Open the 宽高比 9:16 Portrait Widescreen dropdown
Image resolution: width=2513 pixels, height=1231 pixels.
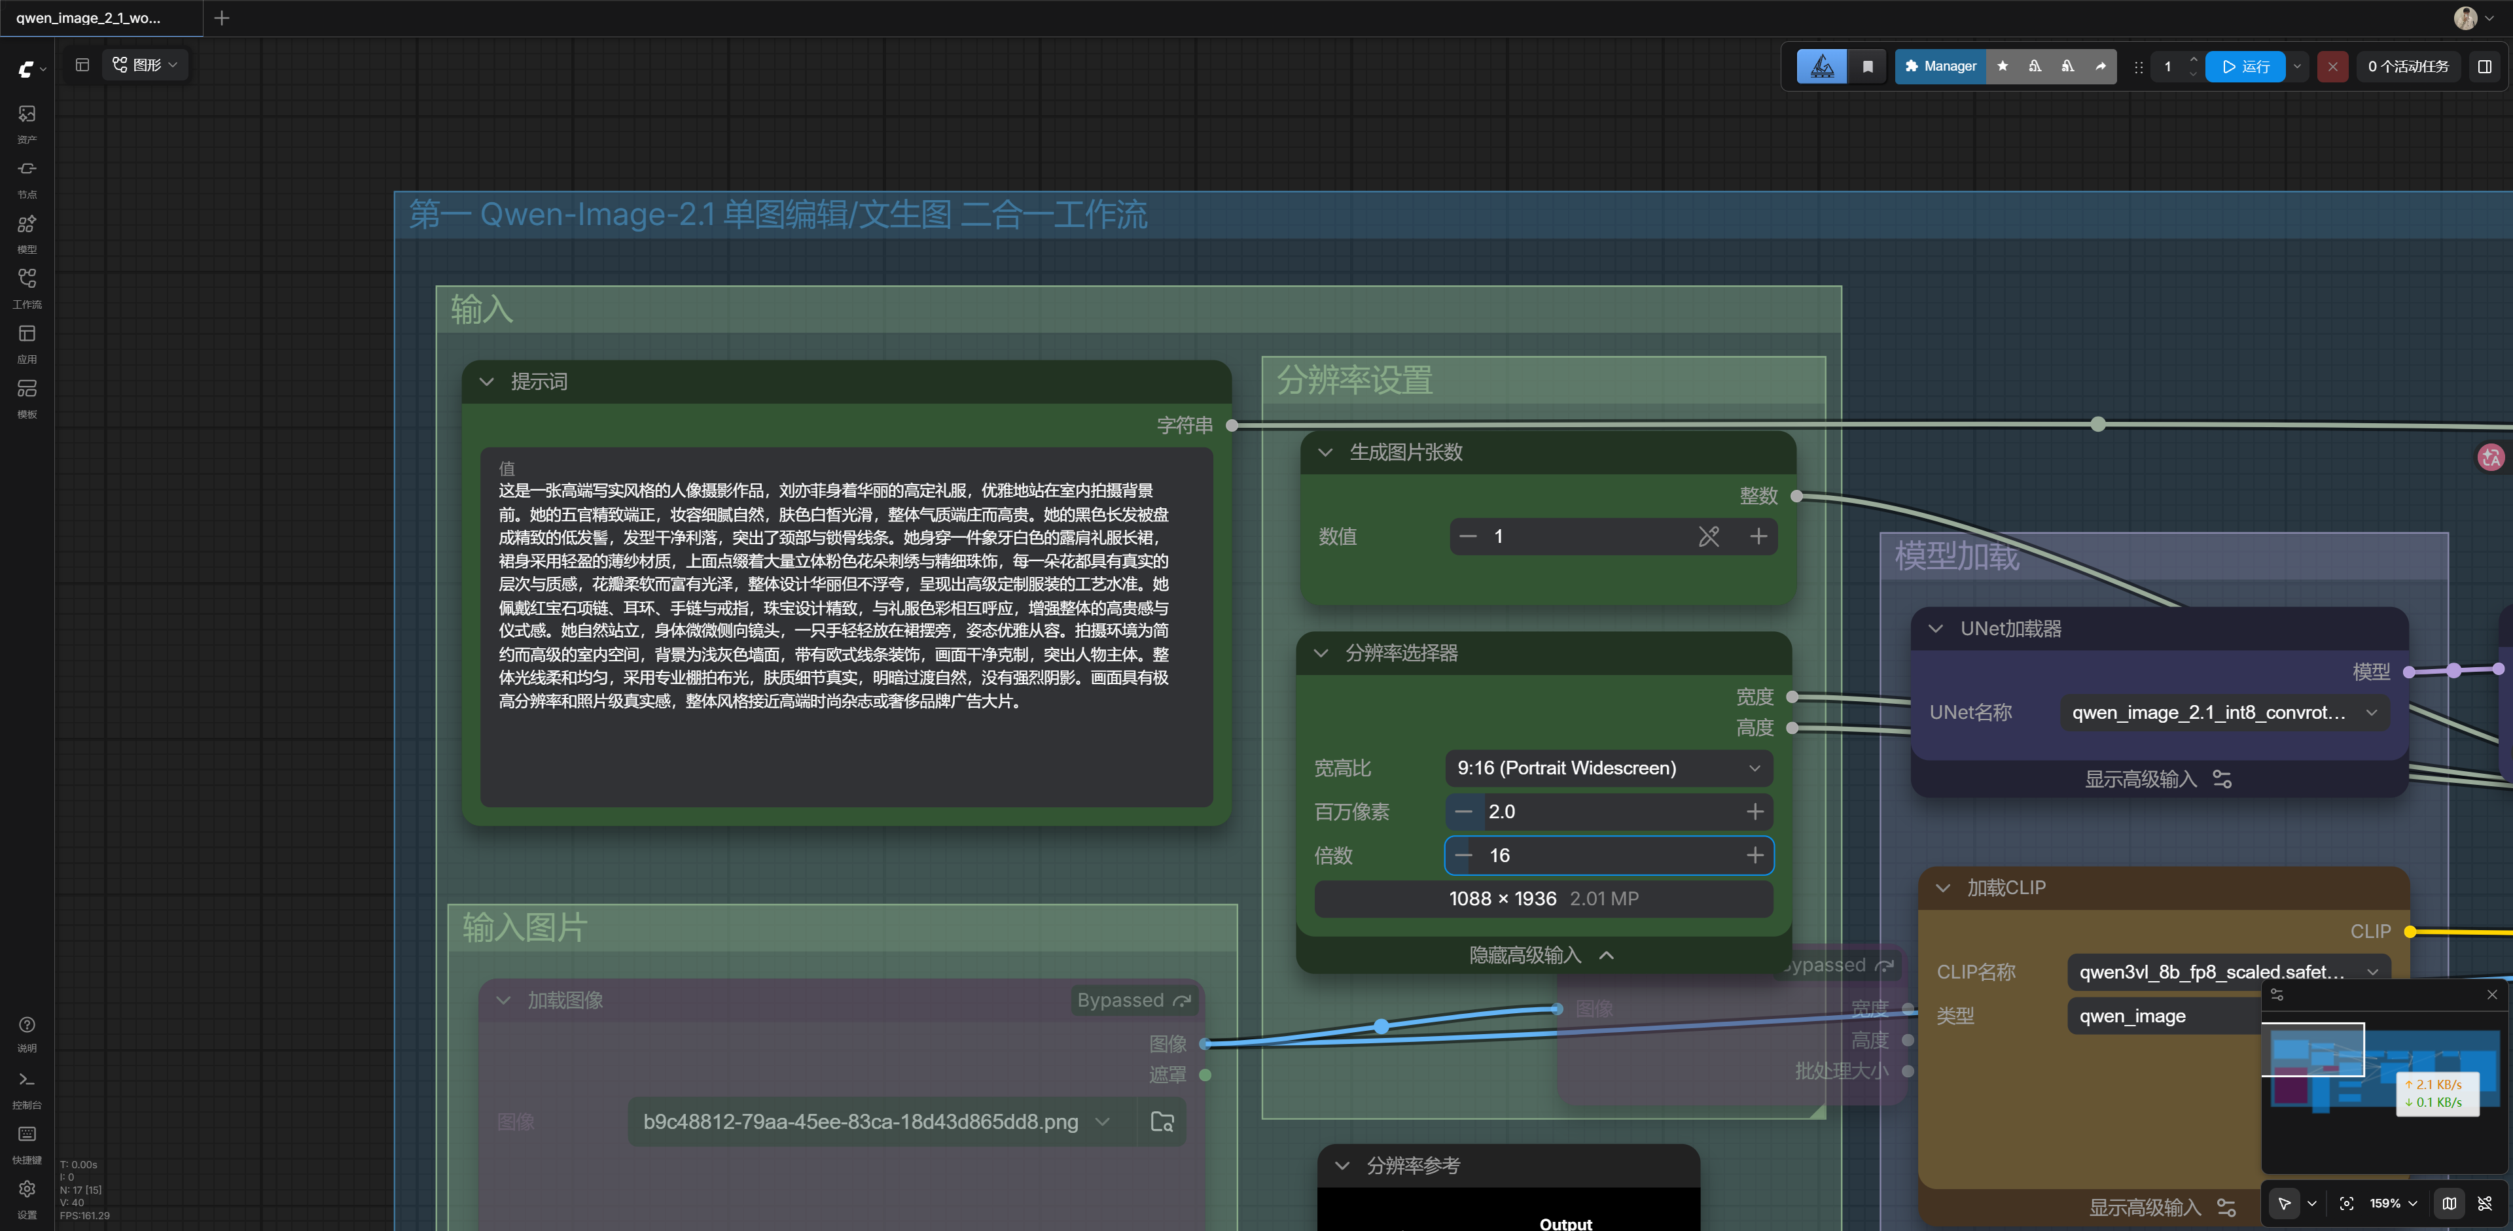click(1609, 768)
